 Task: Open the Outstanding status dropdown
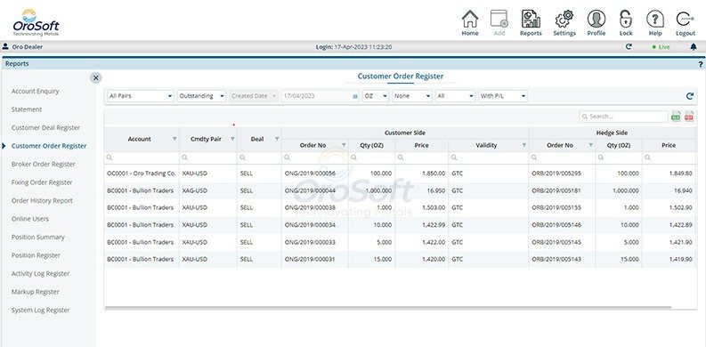[201, 96]
